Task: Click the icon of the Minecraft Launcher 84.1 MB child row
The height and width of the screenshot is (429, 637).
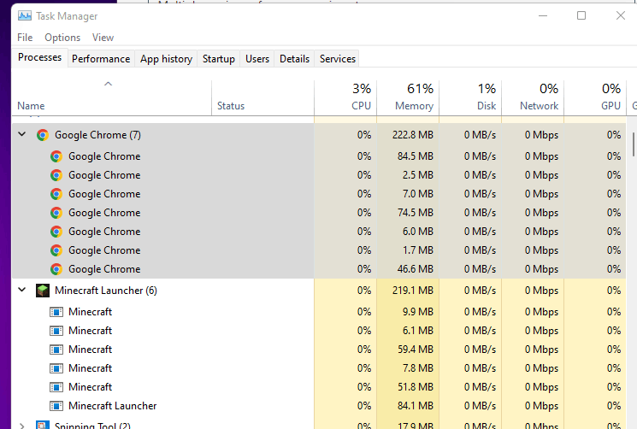Action: pyautogui.click(x=56, y=405)
